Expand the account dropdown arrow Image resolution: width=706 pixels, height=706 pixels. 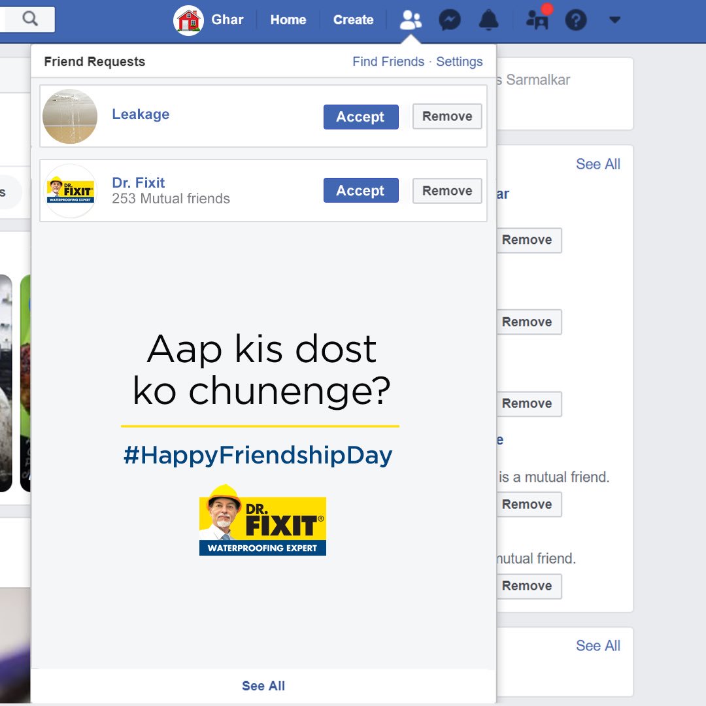[x=614, y=20]
